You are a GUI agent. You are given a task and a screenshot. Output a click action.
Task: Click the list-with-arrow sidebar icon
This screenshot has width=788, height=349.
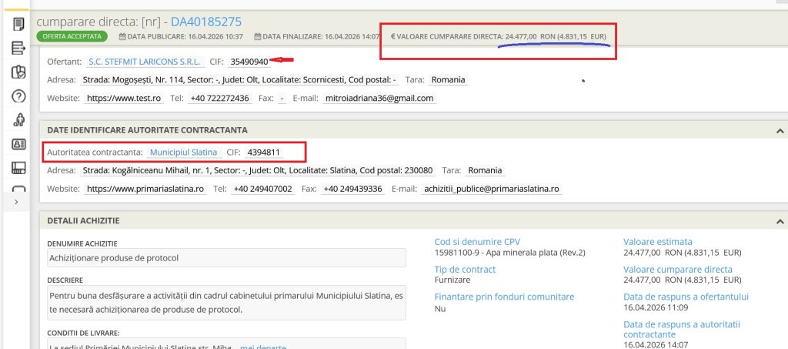[18, 49]
